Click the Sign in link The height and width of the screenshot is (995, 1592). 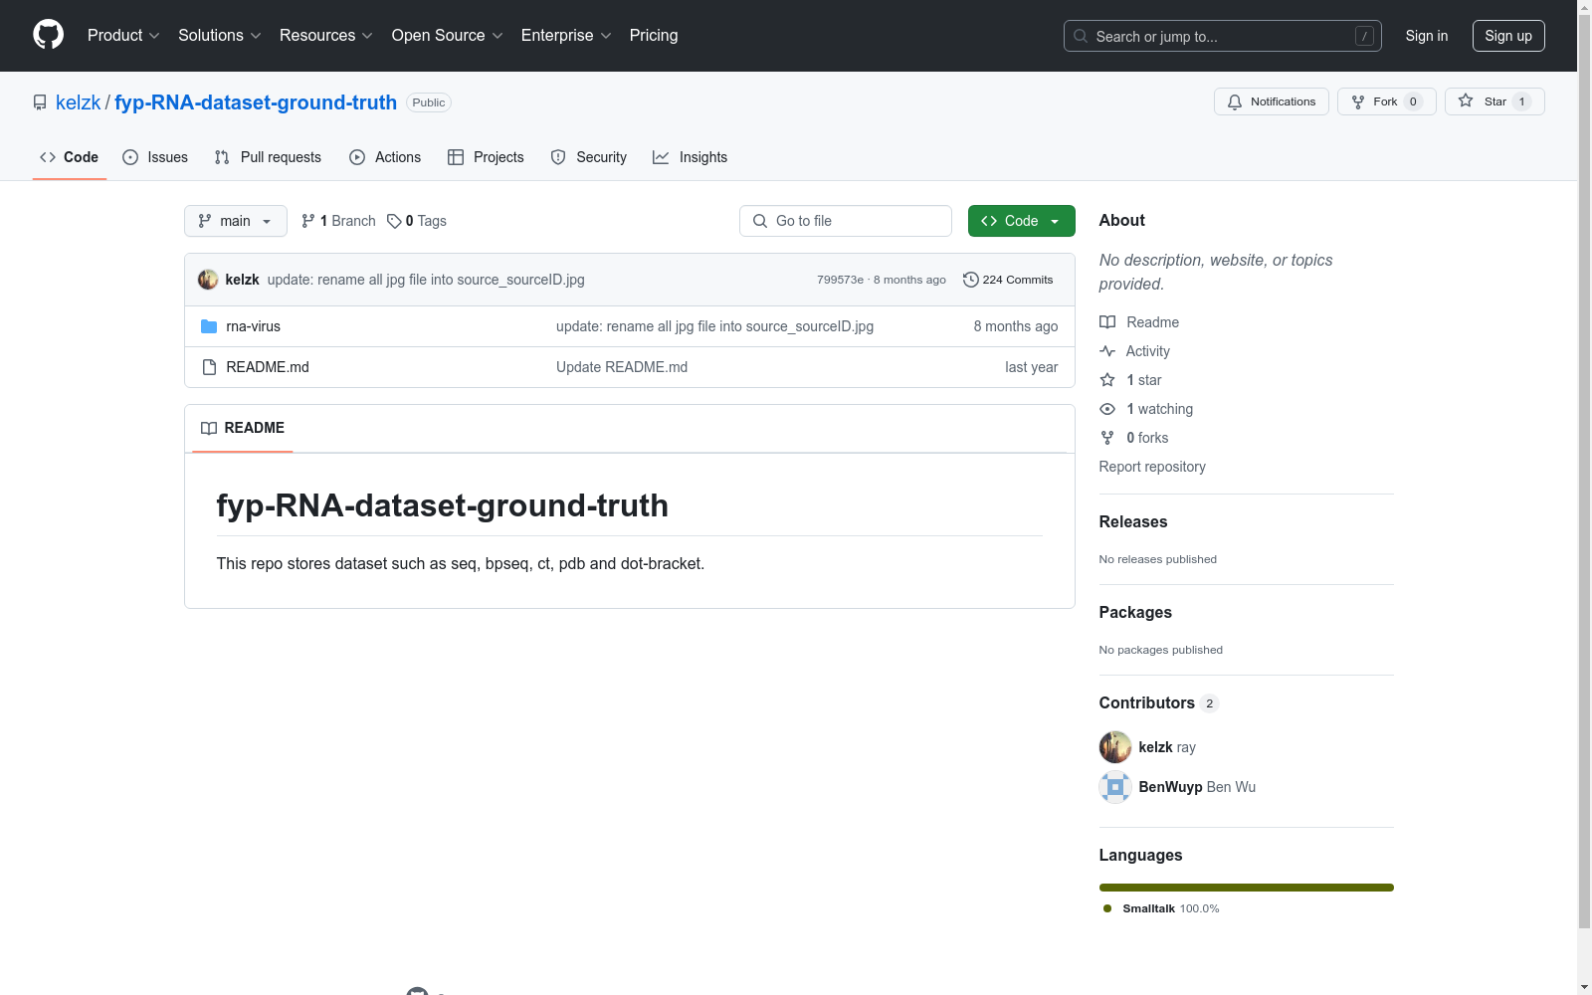coord(1427,36)
